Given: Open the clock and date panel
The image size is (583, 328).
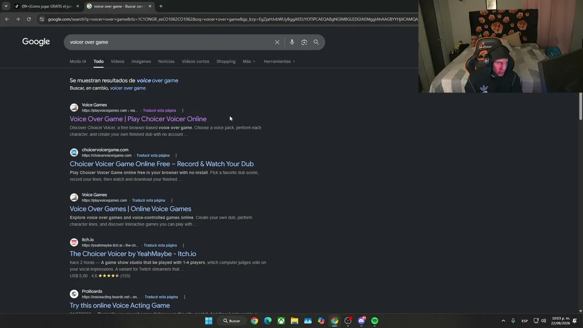Looking at the screenshot, I should point(561,321).
